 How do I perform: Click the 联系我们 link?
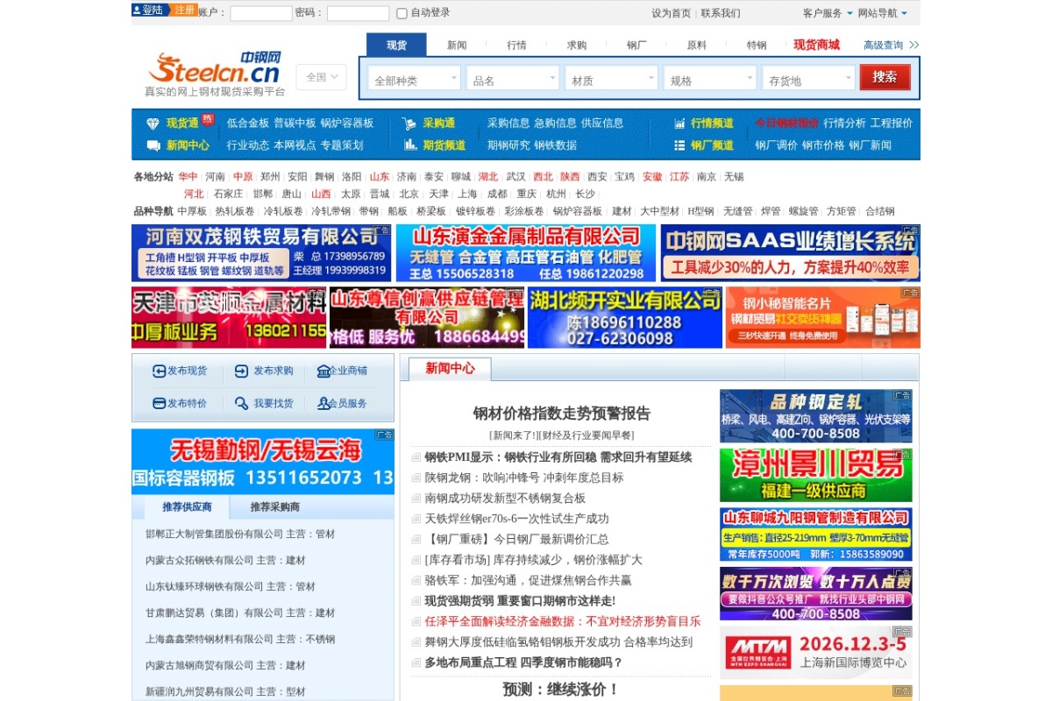point(721,13)
